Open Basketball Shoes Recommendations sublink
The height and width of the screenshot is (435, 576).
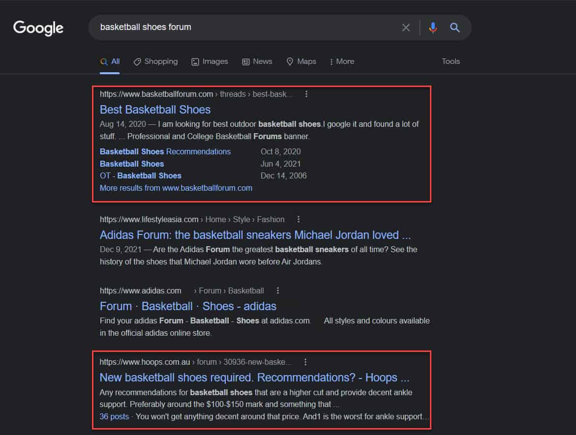[165, 151]
